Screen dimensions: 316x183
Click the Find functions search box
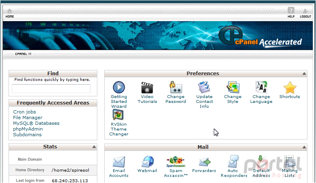(x=51, y=89)
